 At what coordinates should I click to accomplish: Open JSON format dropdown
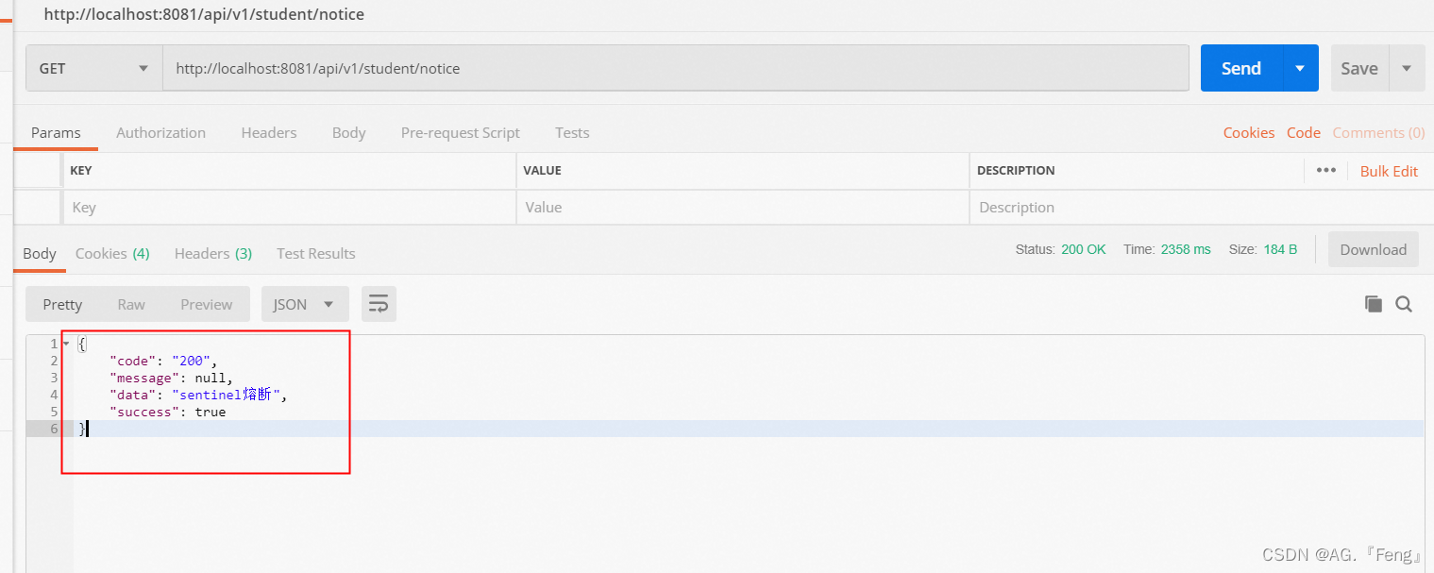(305, 304)
